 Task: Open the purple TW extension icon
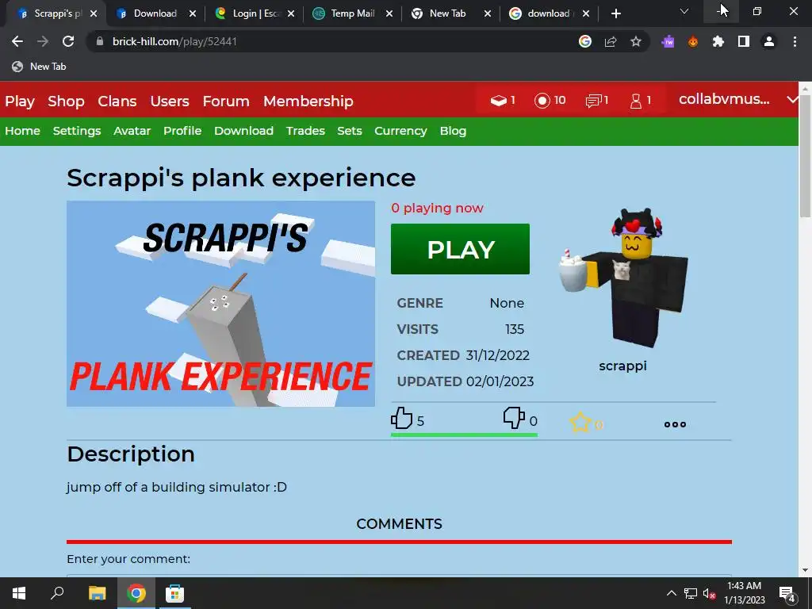668,41
